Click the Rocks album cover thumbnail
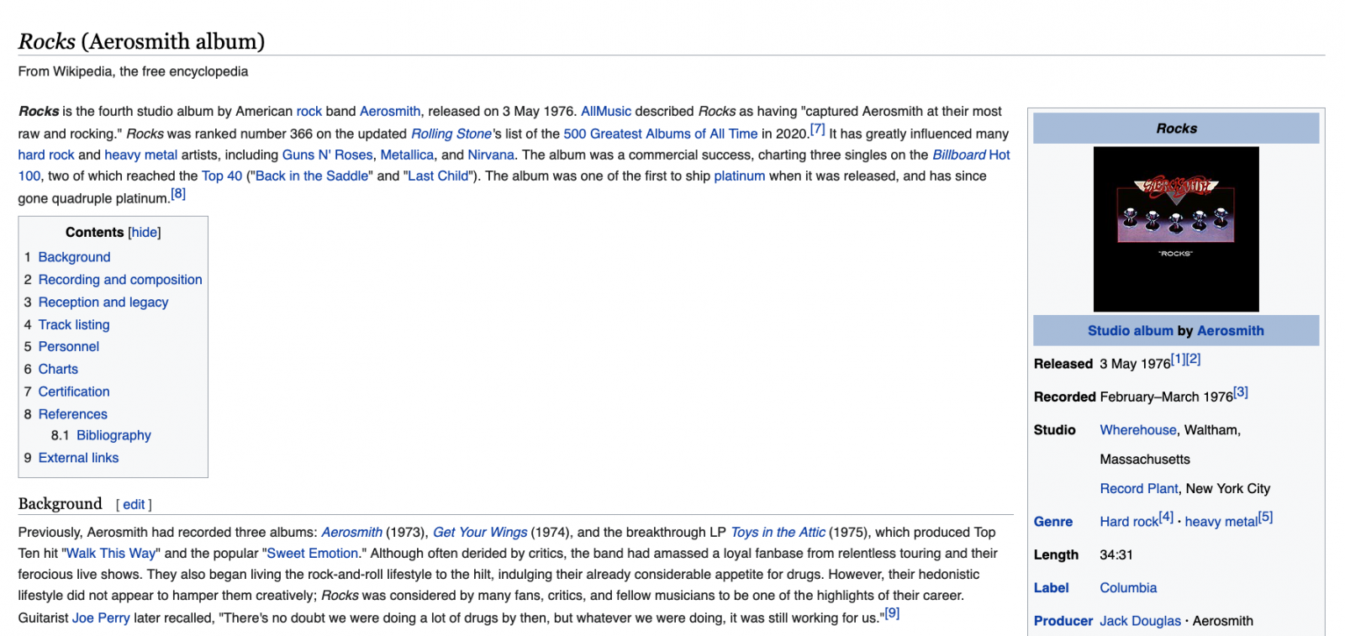The width and height of the screenshot is (1345, 636). point(1175,229)
